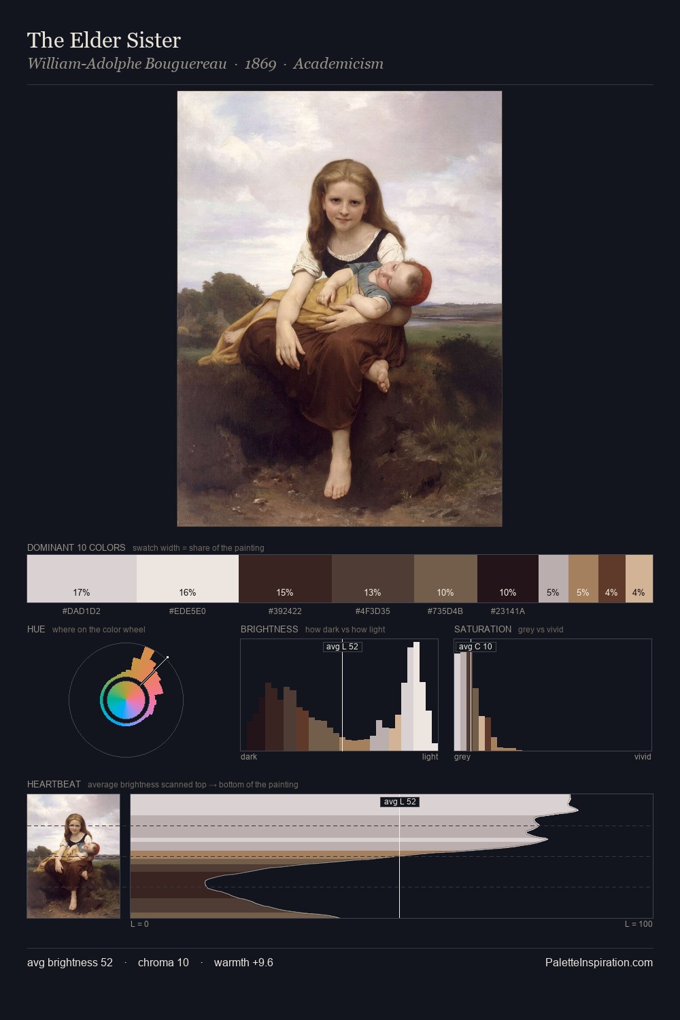Click the 'SATURATION' section heading

(483, 629)
